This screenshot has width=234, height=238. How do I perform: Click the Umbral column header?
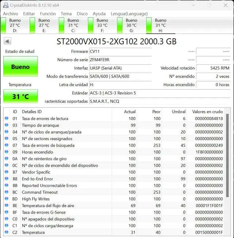pyautogui.click(x=174, y=112)
